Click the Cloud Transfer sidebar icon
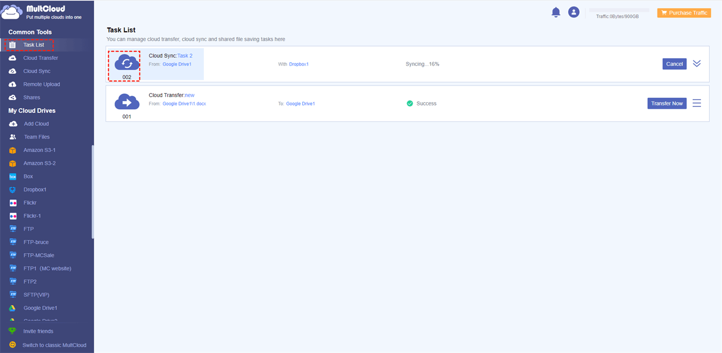722x353 pixels. point(12,58)
